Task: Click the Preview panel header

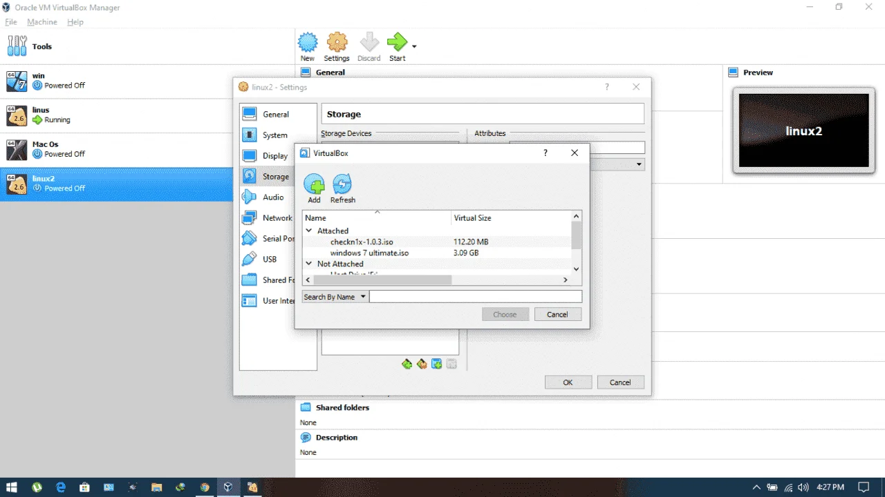Action: 758,72
